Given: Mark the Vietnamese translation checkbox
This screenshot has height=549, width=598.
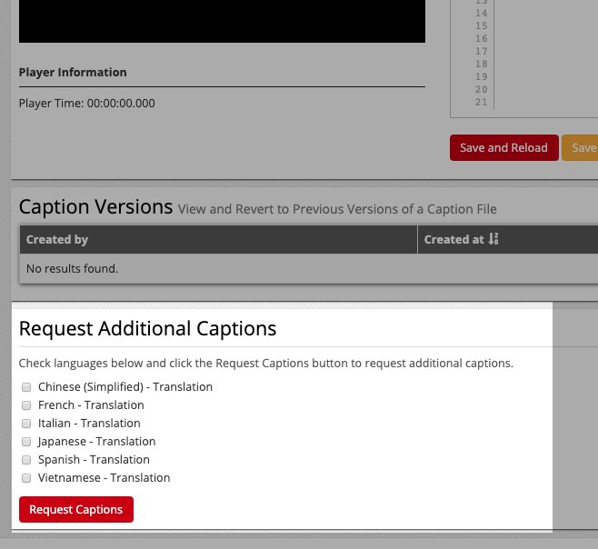Looking at the screenshot, I should click(26, 478).
